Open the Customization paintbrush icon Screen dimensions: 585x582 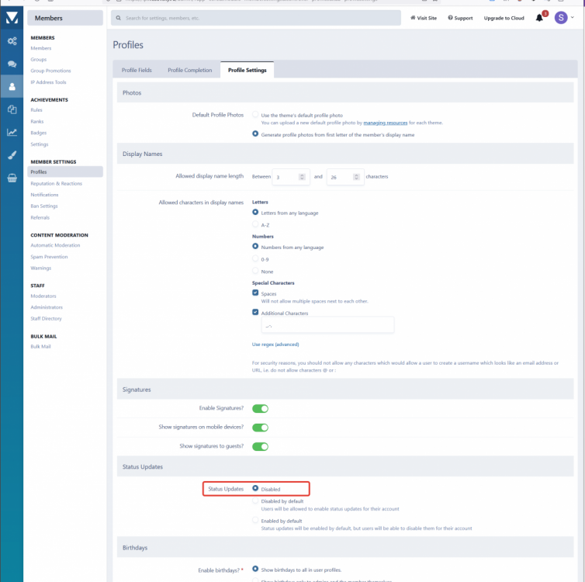pyautogui.click(x=12, y=154)
